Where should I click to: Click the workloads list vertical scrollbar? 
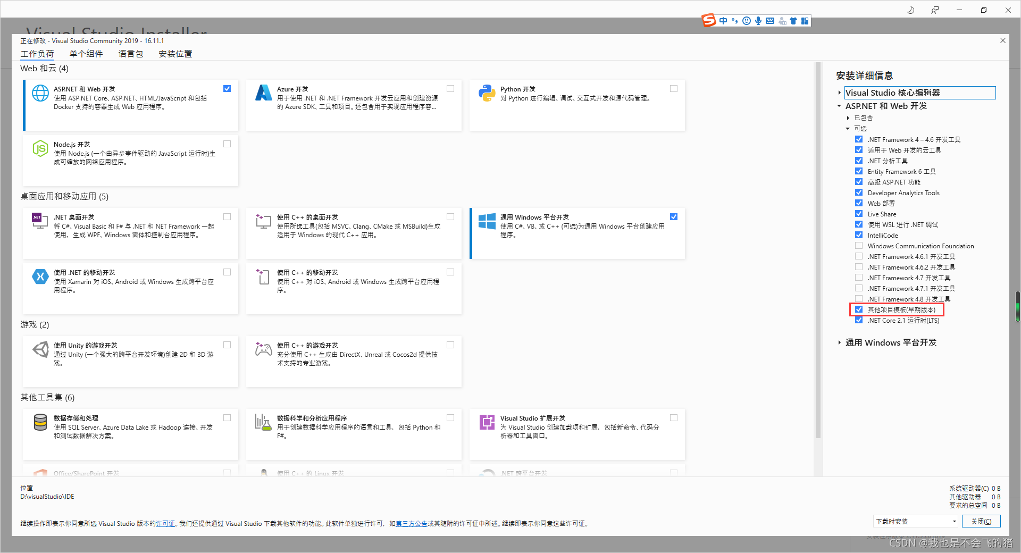point(818,250)
